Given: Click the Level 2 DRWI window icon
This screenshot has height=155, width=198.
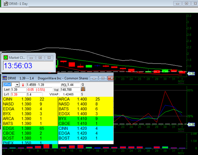Looking at the screenshot, I should (x=5, y=78).
